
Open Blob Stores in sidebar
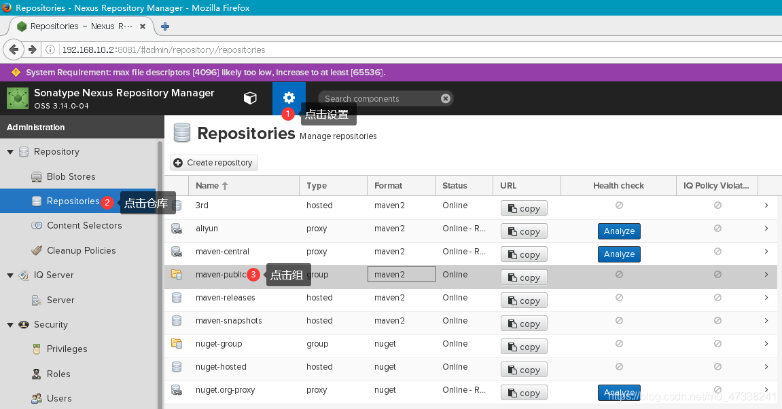point(71,176)
